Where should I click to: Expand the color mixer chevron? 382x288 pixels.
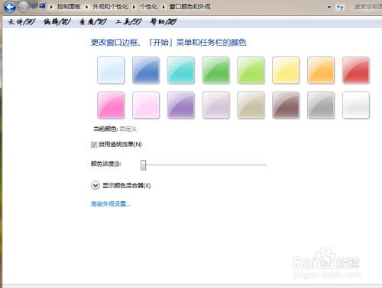tap(95, 185)
